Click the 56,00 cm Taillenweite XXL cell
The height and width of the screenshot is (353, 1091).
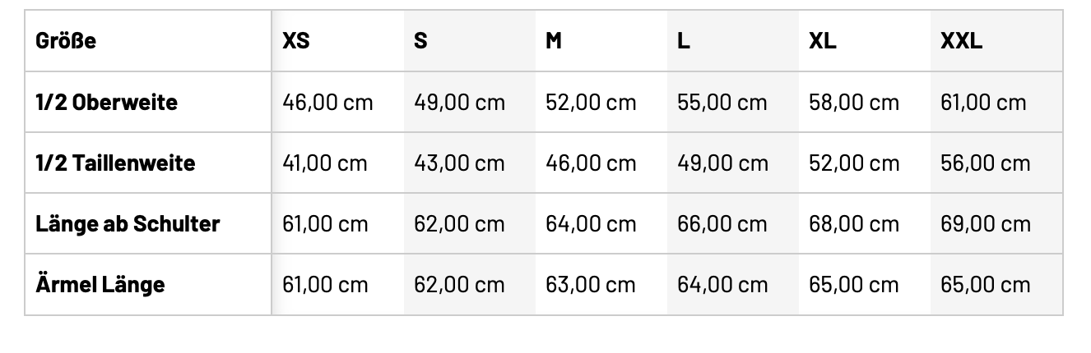(985, 163)
